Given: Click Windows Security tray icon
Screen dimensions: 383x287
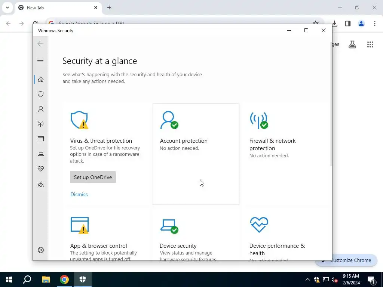Looking at the screenshot, I should (x=317, y=280).
